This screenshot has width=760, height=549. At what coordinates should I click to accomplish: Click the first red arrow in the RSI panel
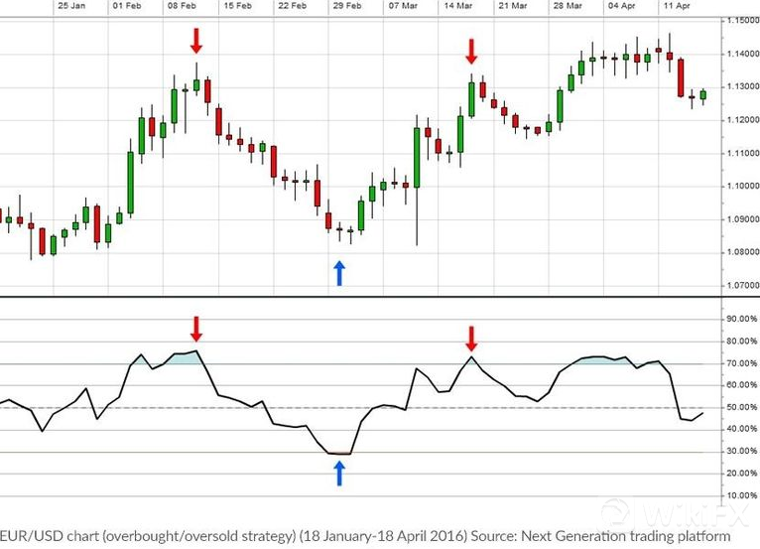tap(196, 329)
